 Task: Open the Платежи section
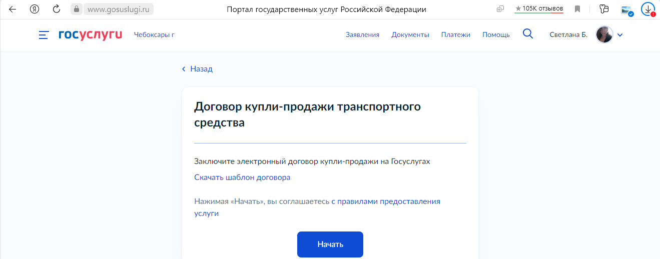(456, 34)
